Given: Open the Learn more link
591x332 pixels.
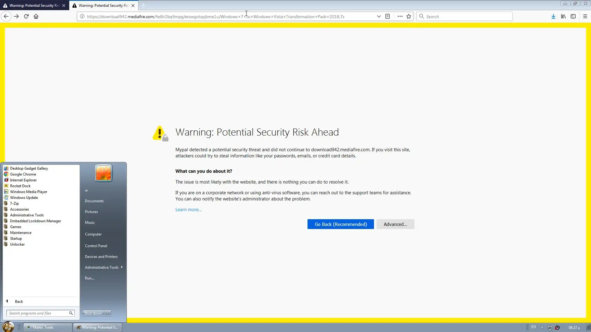Looking at the screenshot, I should click(x=188, y=210).
